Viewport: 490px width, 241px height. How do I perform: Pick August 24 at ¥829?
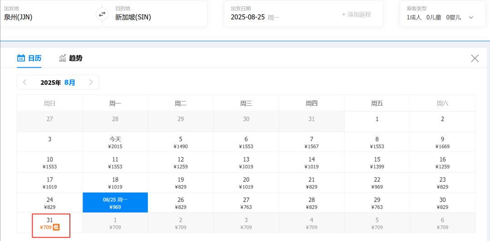click(x=50, y=202)
